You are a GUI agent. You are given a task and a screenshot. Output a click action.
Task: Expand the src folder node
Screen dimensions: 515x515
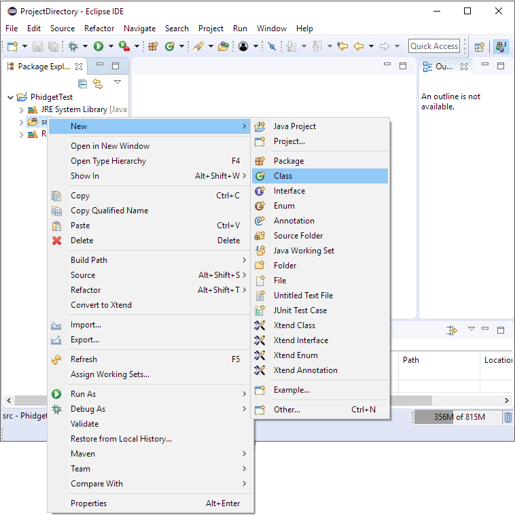pos(21,122)
